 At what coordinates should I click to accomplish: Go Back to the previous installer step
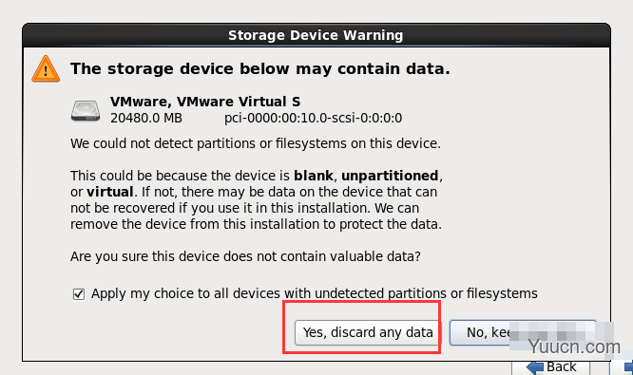pos(550,367)
